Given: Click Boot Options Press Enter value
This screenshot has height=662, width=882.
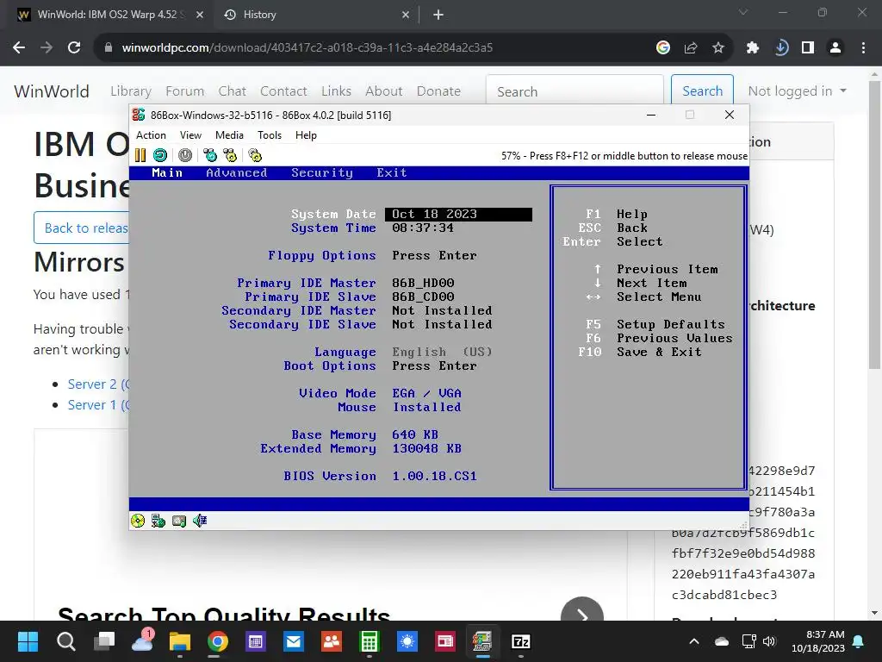Looking at the screenshot, I should tap(434, 365).
